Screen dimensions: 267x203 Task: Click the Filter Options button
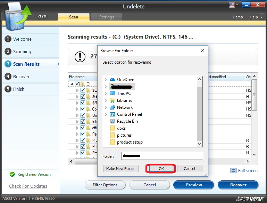pos(105,185)
